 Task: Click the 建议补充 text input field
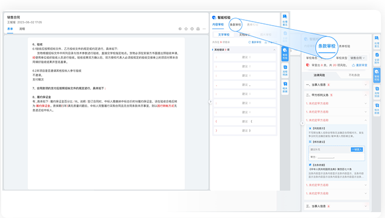point(329,149)
